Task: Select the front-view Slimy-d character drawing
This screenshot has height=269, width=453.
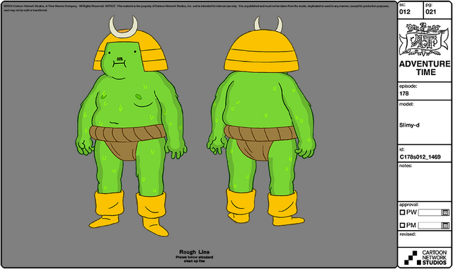Action: point(130,126)
